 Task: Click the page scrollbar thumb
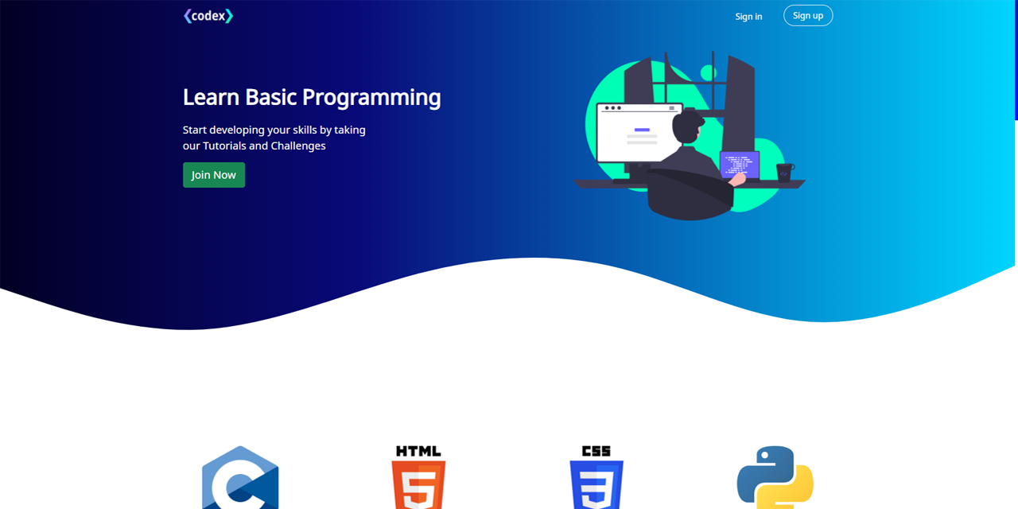tap(1016, 60)
